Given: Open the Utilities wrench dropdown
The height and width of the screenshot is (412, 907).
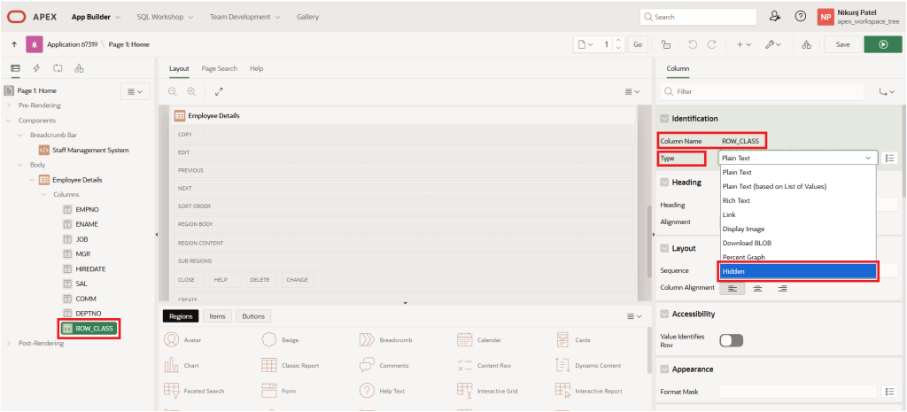Looking at the screenshot, I should click(772, 43).
